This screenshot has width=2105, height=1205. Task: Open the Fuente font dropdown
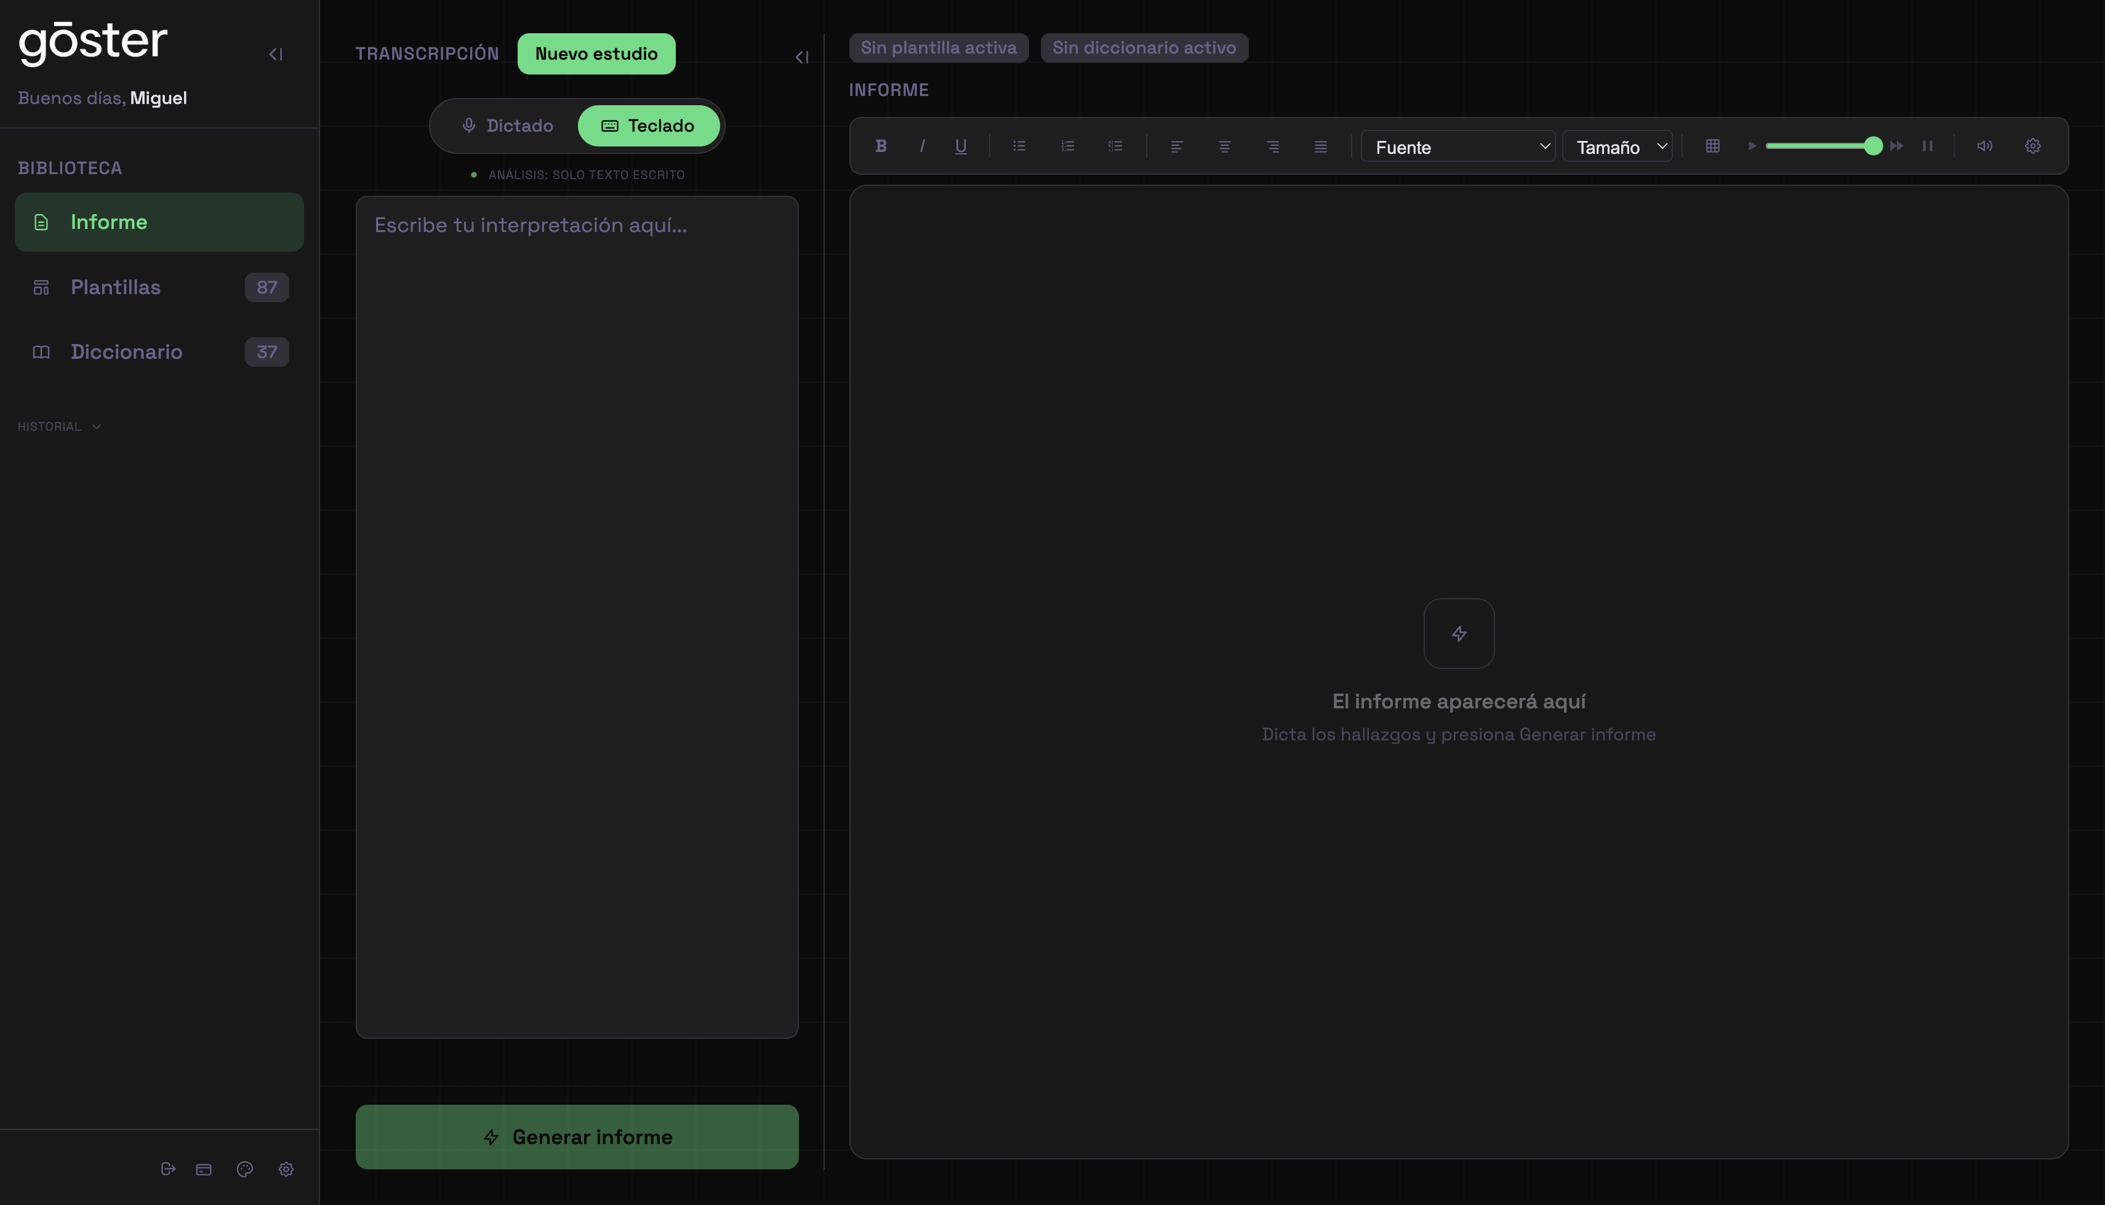pyautogui.click(x=1458, y=146)
